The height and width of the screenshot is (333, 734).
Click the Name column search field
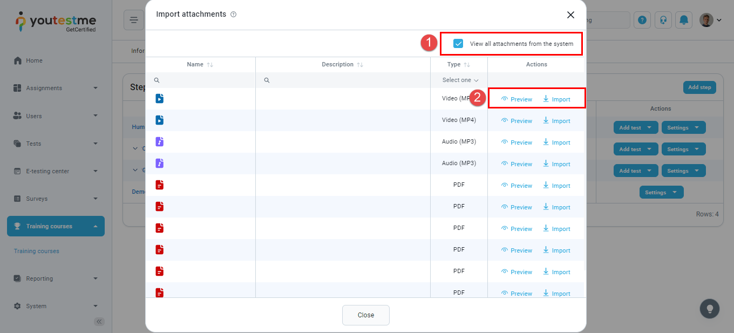click(205, 80)
